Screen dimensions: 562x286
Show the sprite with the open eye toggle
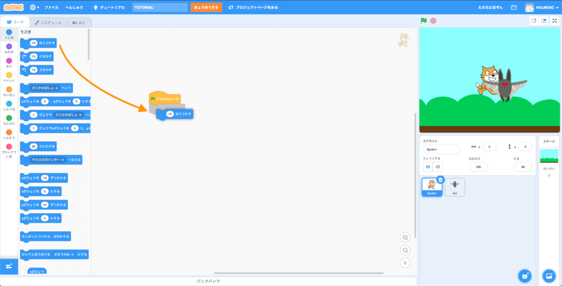click(428, 167)
